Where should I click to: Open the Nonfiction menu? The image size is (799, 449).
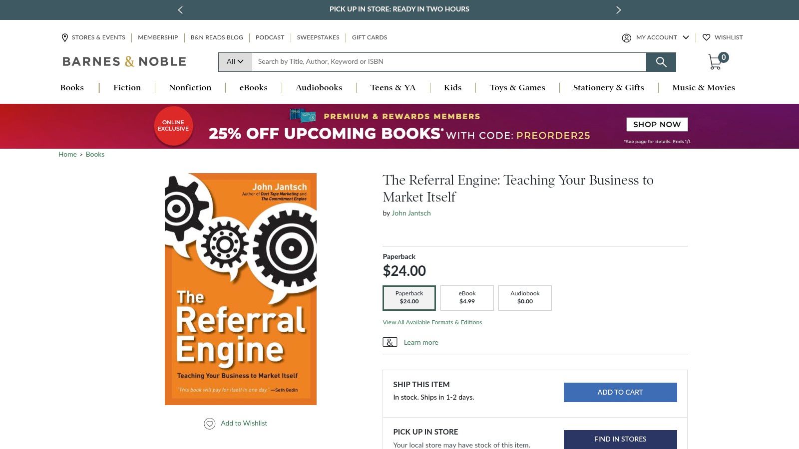(x=190, y=87)
